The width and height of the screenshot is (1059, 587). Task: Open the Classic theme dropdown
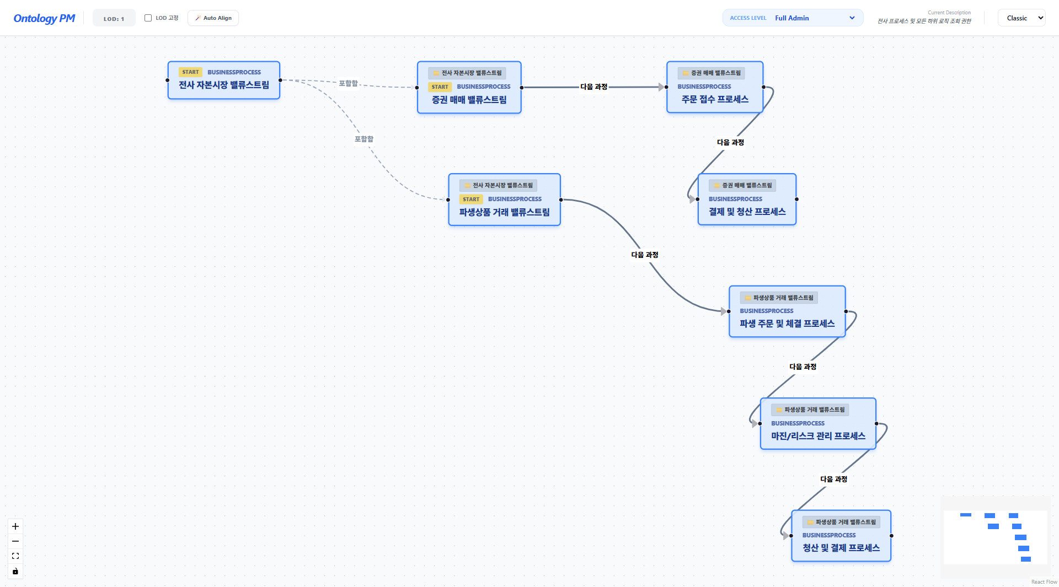[1021, 18]
